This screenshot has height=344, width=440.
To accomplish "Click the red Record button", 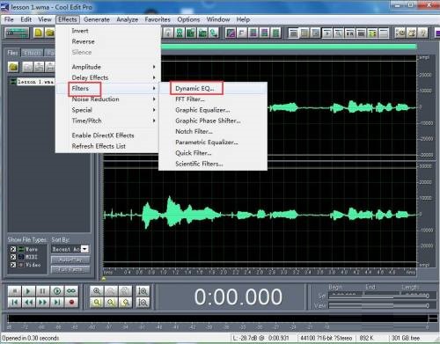I will (71, 303).
